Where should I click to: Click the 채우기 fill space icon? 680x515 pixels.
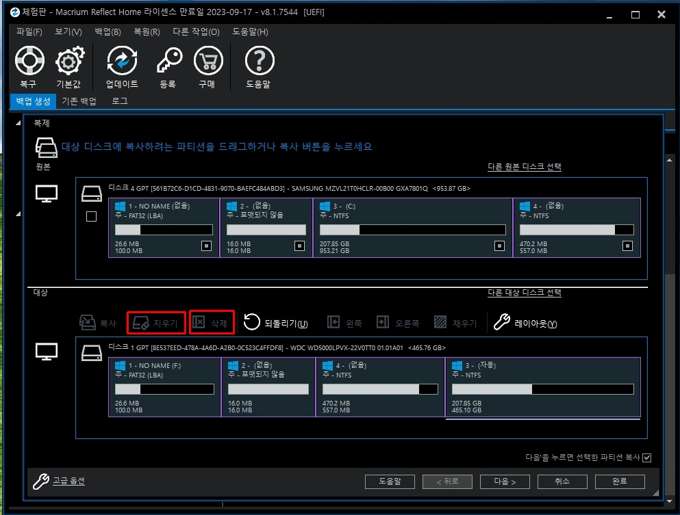click(440, 322)
